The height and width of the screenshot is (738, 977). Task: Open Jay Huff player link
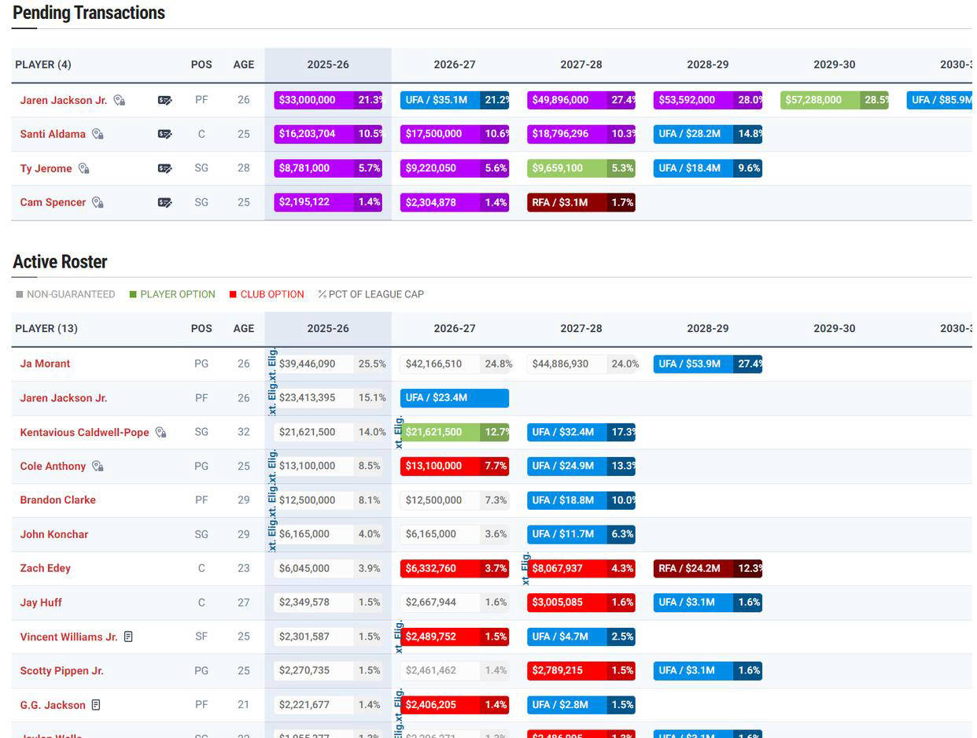click(x=41, y=603)
